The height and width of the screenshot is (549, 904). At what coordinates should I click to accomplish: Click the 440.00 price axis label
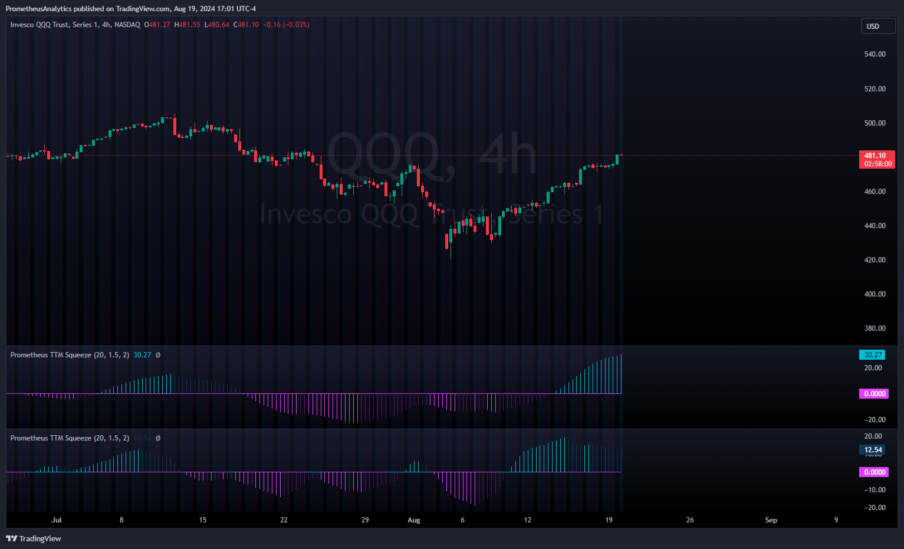[x=875, y=226]
